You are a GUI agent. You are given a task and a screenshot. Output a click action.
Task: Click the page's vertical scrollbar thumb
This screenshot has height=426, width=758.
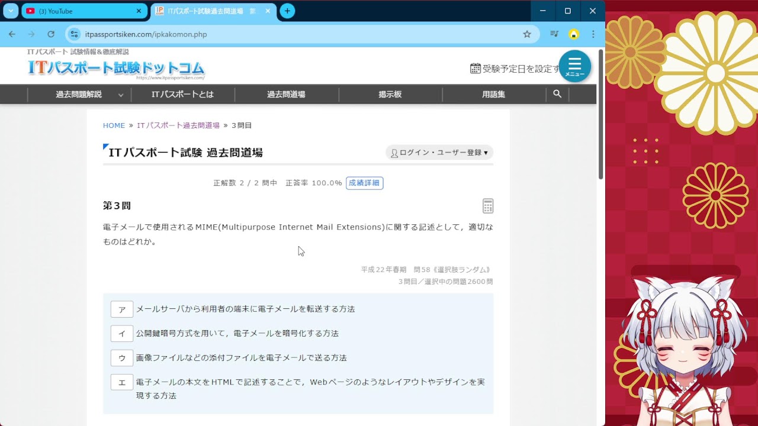click(600, 115)
